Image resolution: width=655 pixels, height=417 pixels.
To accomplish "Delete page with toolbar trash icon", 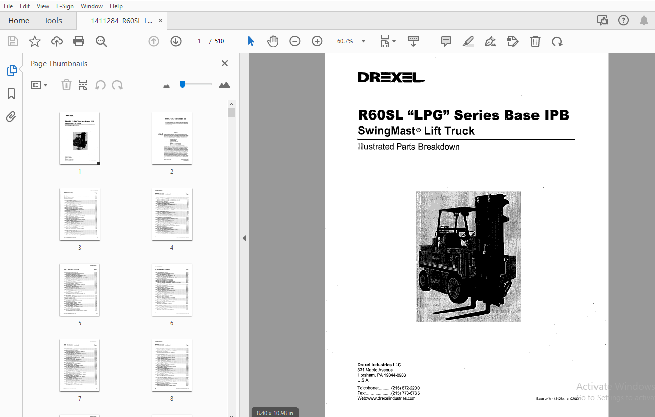I will (x=535, y=41).
